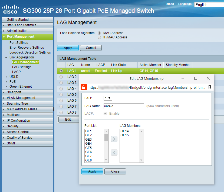Expand Access Control menu

tap(28, 132)
